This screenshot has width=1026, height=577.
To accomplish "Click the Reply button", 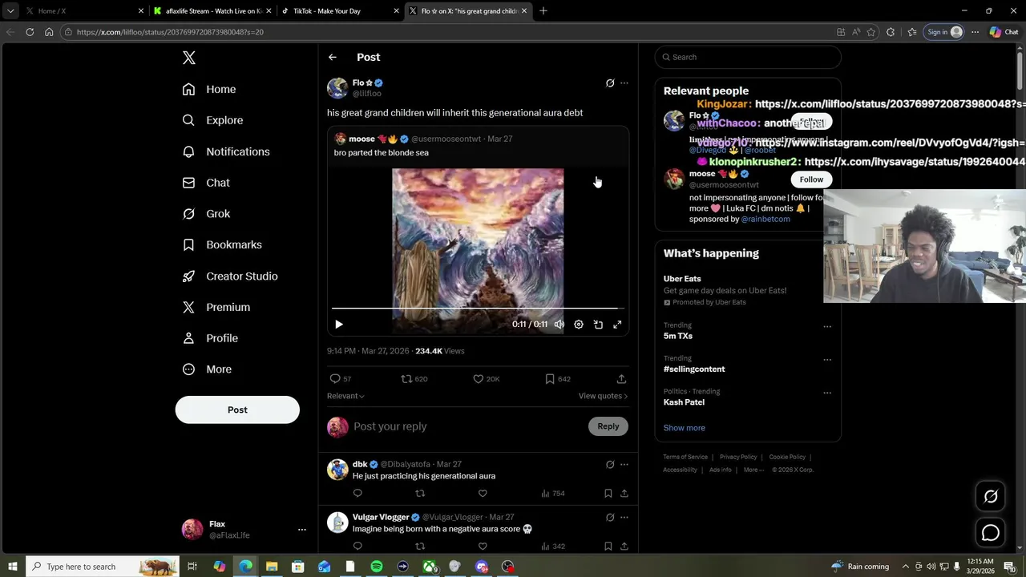I will (x=608, y=426).
